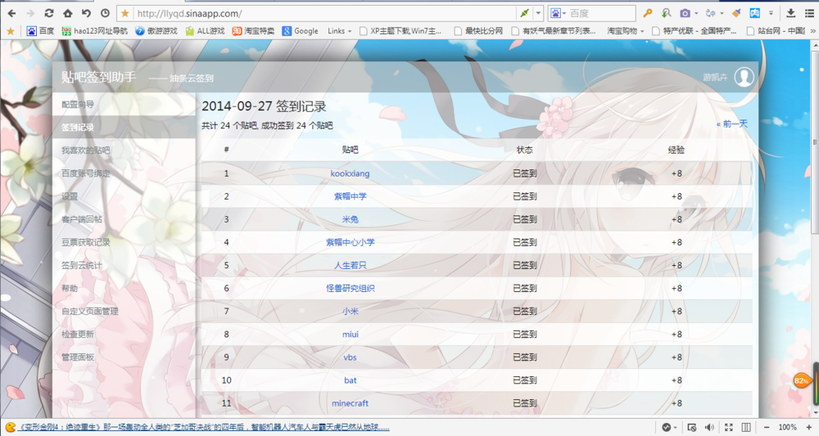This screenshot has height=436, width=819.
Task: Select 签到记录 in the sidebar
Action: (x=124, y=128)
